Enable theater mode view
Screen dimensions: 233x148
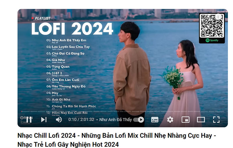tap(201, 120)
